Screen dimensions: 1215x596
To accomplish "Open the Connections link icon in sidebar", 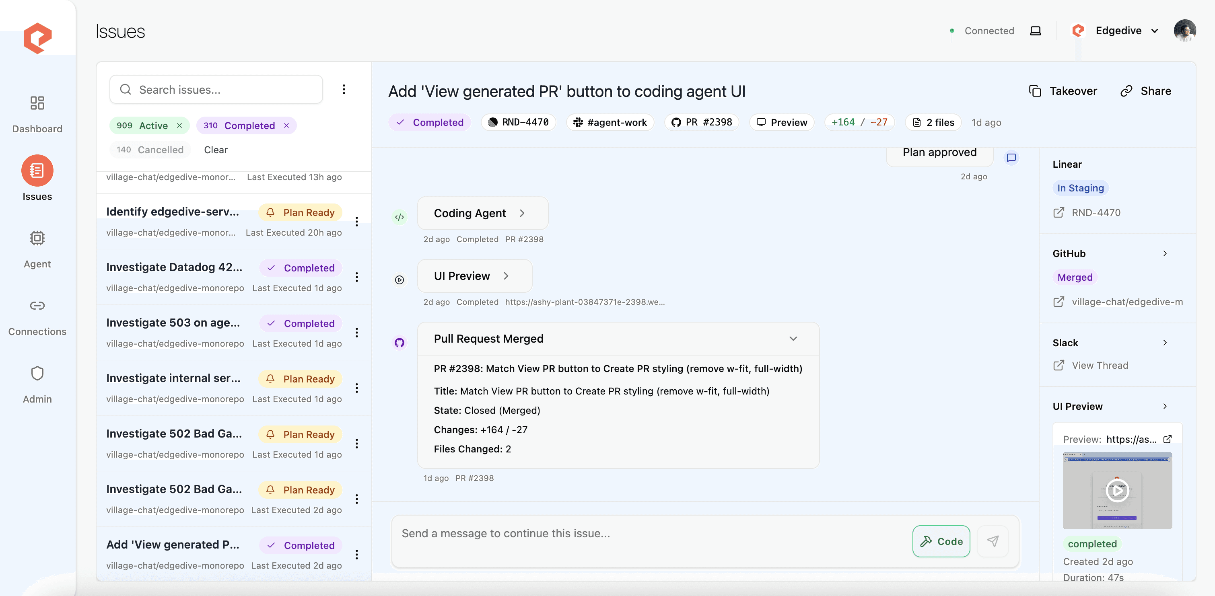I will [x=37, y=306].
